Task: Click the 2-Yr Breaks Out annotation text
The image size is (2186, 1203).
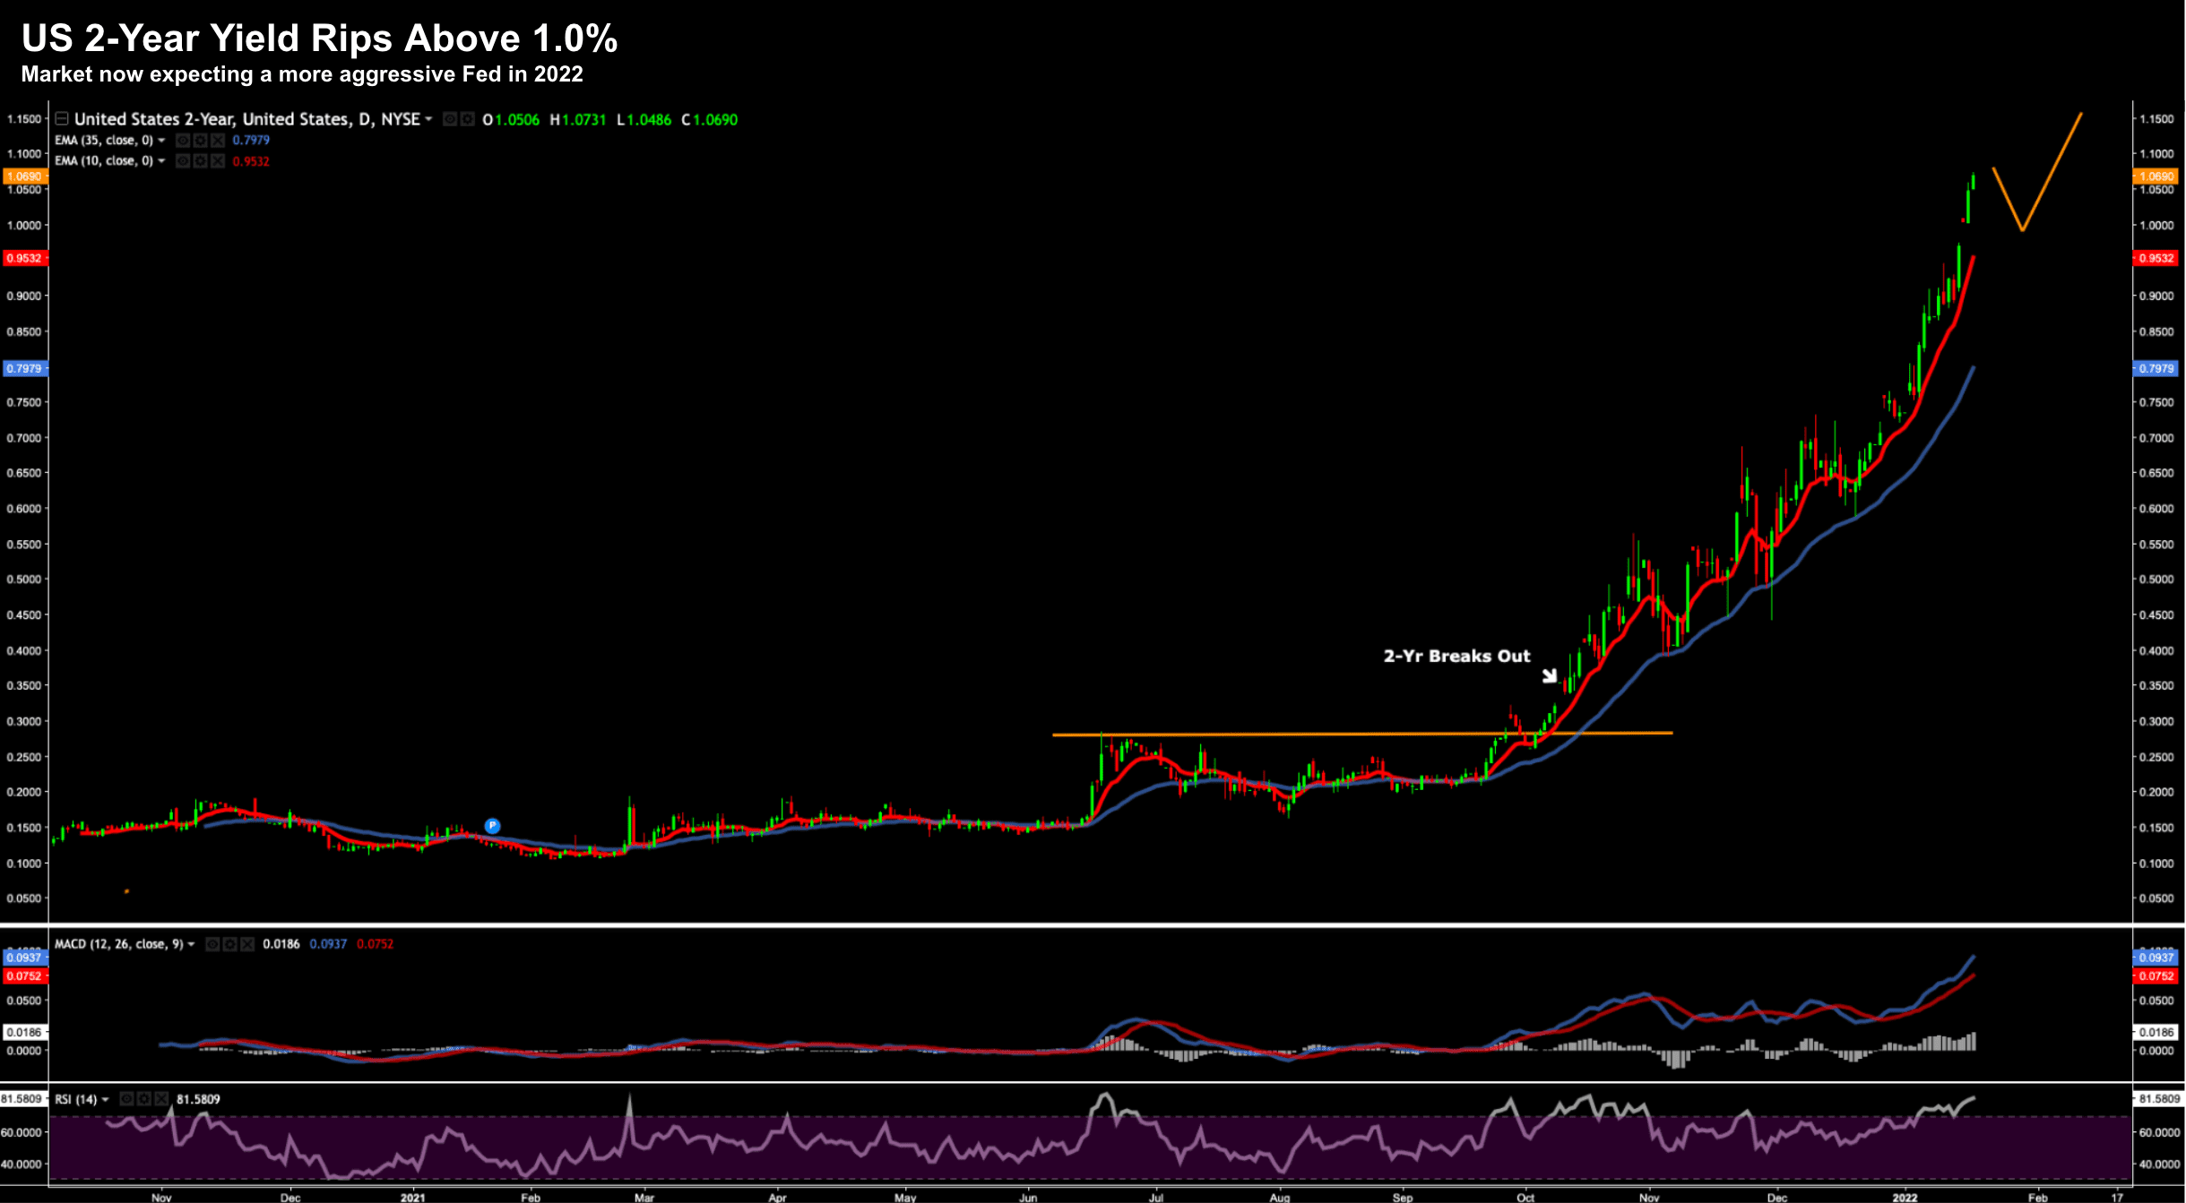Action: (x=1456, y=657)
